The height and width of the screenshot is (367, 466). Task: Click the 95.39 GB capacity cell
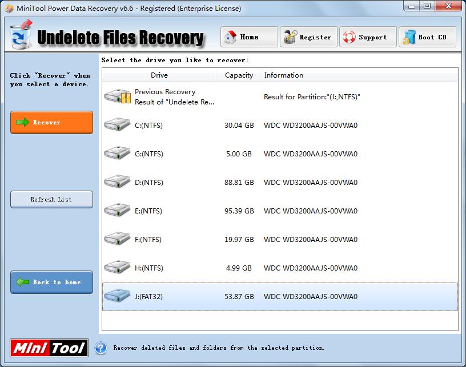[239, 211]
